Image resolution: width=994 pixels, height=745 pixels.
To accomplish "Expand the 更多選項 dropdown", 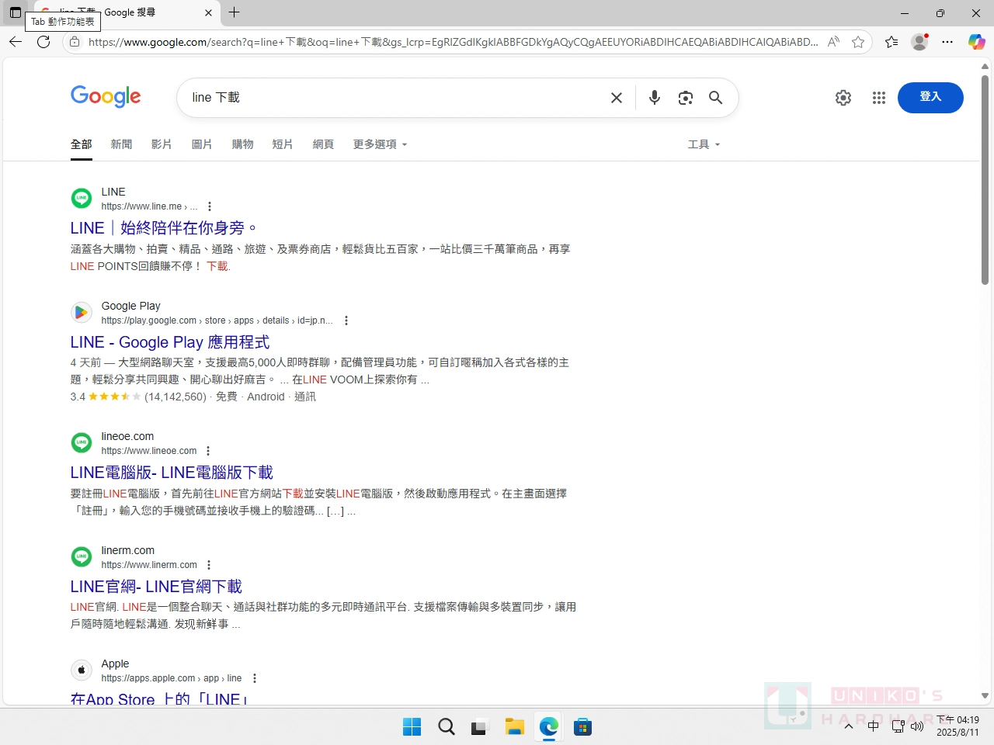I will point(380,144).
